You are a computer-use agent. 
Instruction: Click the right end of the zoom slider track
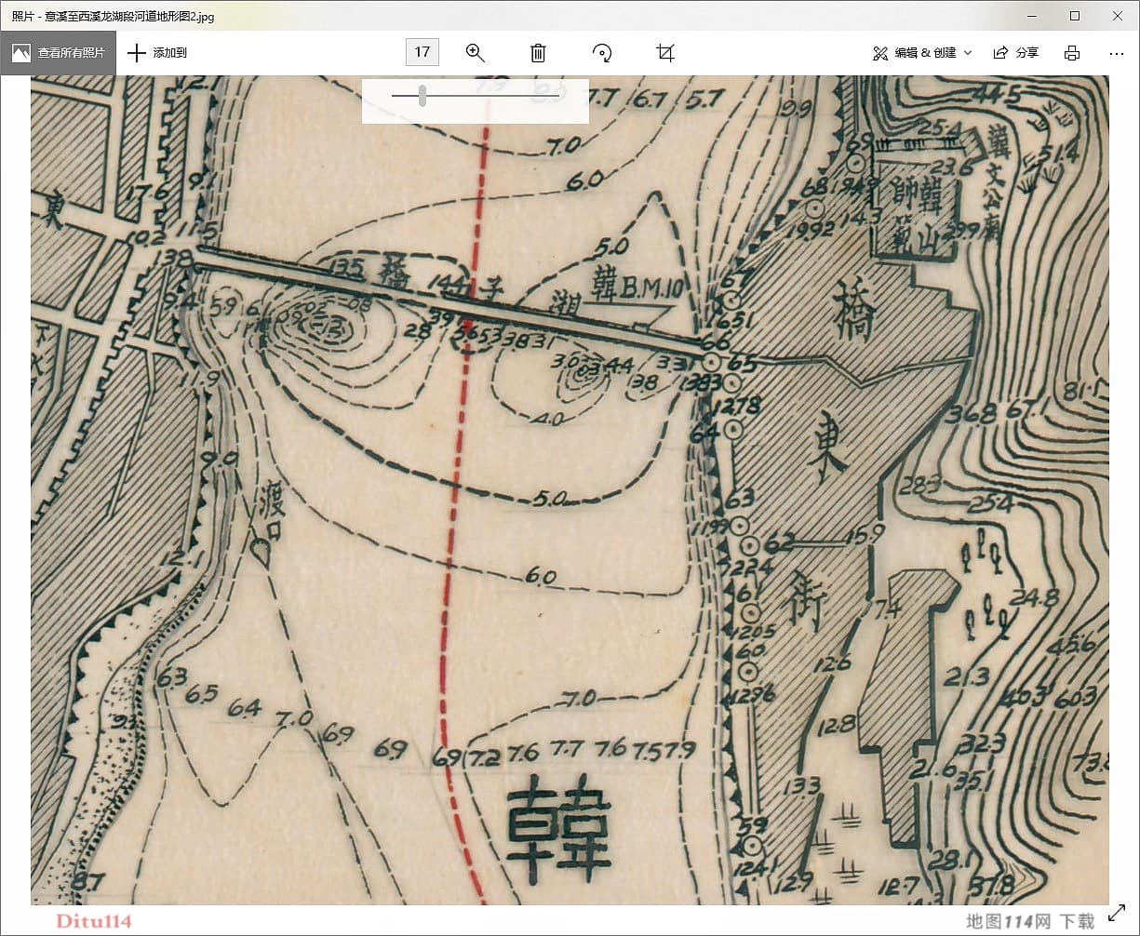557,96
